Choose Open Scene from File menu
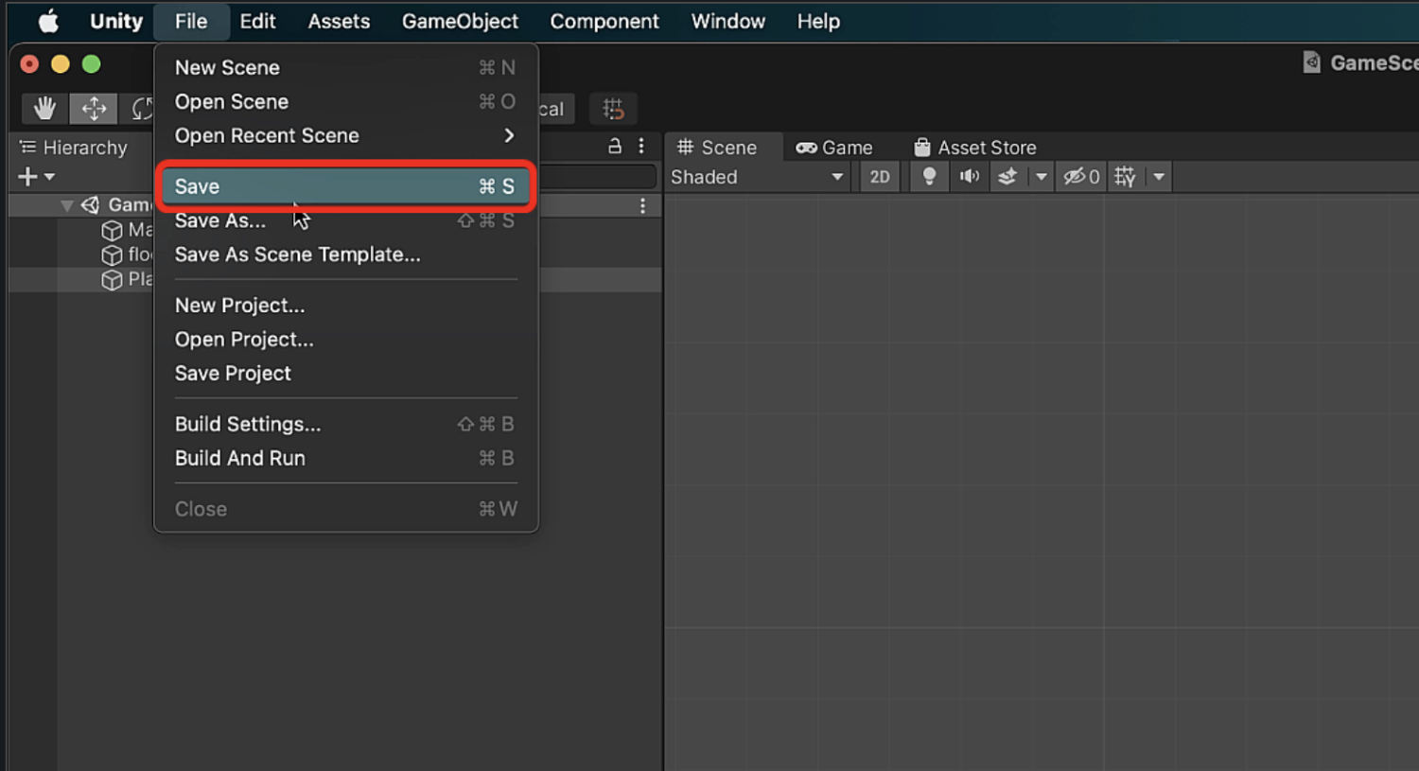This screenshot has height=771, width=1419. [345, 102]
